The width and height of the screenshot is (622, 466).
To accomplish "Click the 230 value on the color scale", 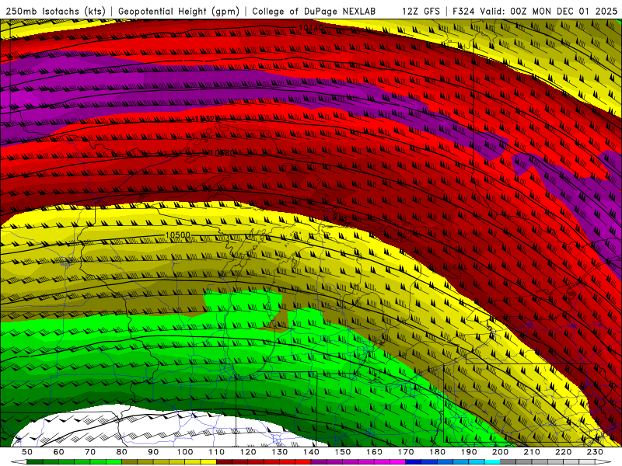I will pos(595,452).
